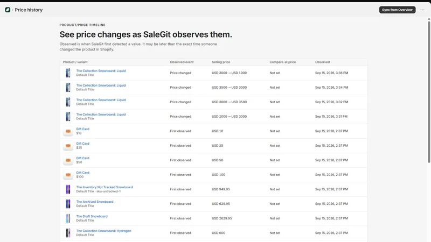Click the Observed column header
This screenshot has width=431, height=242.
322,62
